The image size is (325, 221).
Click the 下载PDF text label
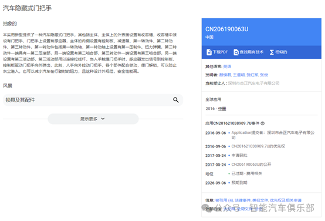[221, 52]
